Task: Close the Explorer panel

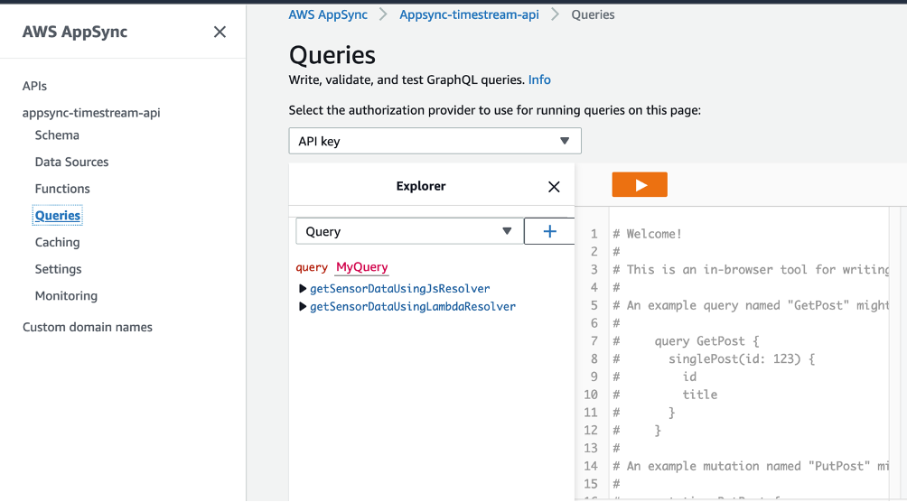Action: click(x=554, y=187)
